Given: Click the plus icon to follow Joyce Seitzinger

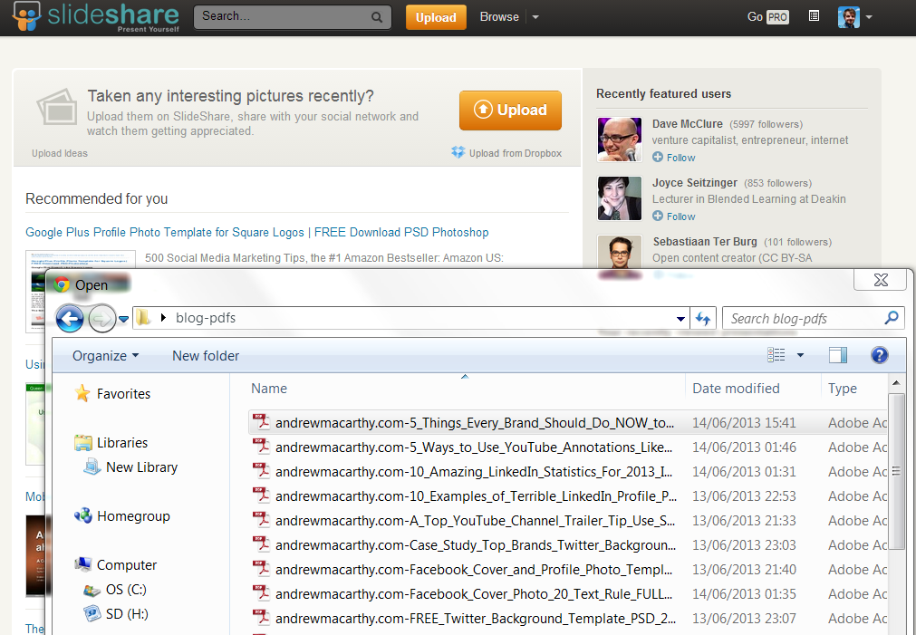Looking at the screenshot, I should (x=658, y=216).
